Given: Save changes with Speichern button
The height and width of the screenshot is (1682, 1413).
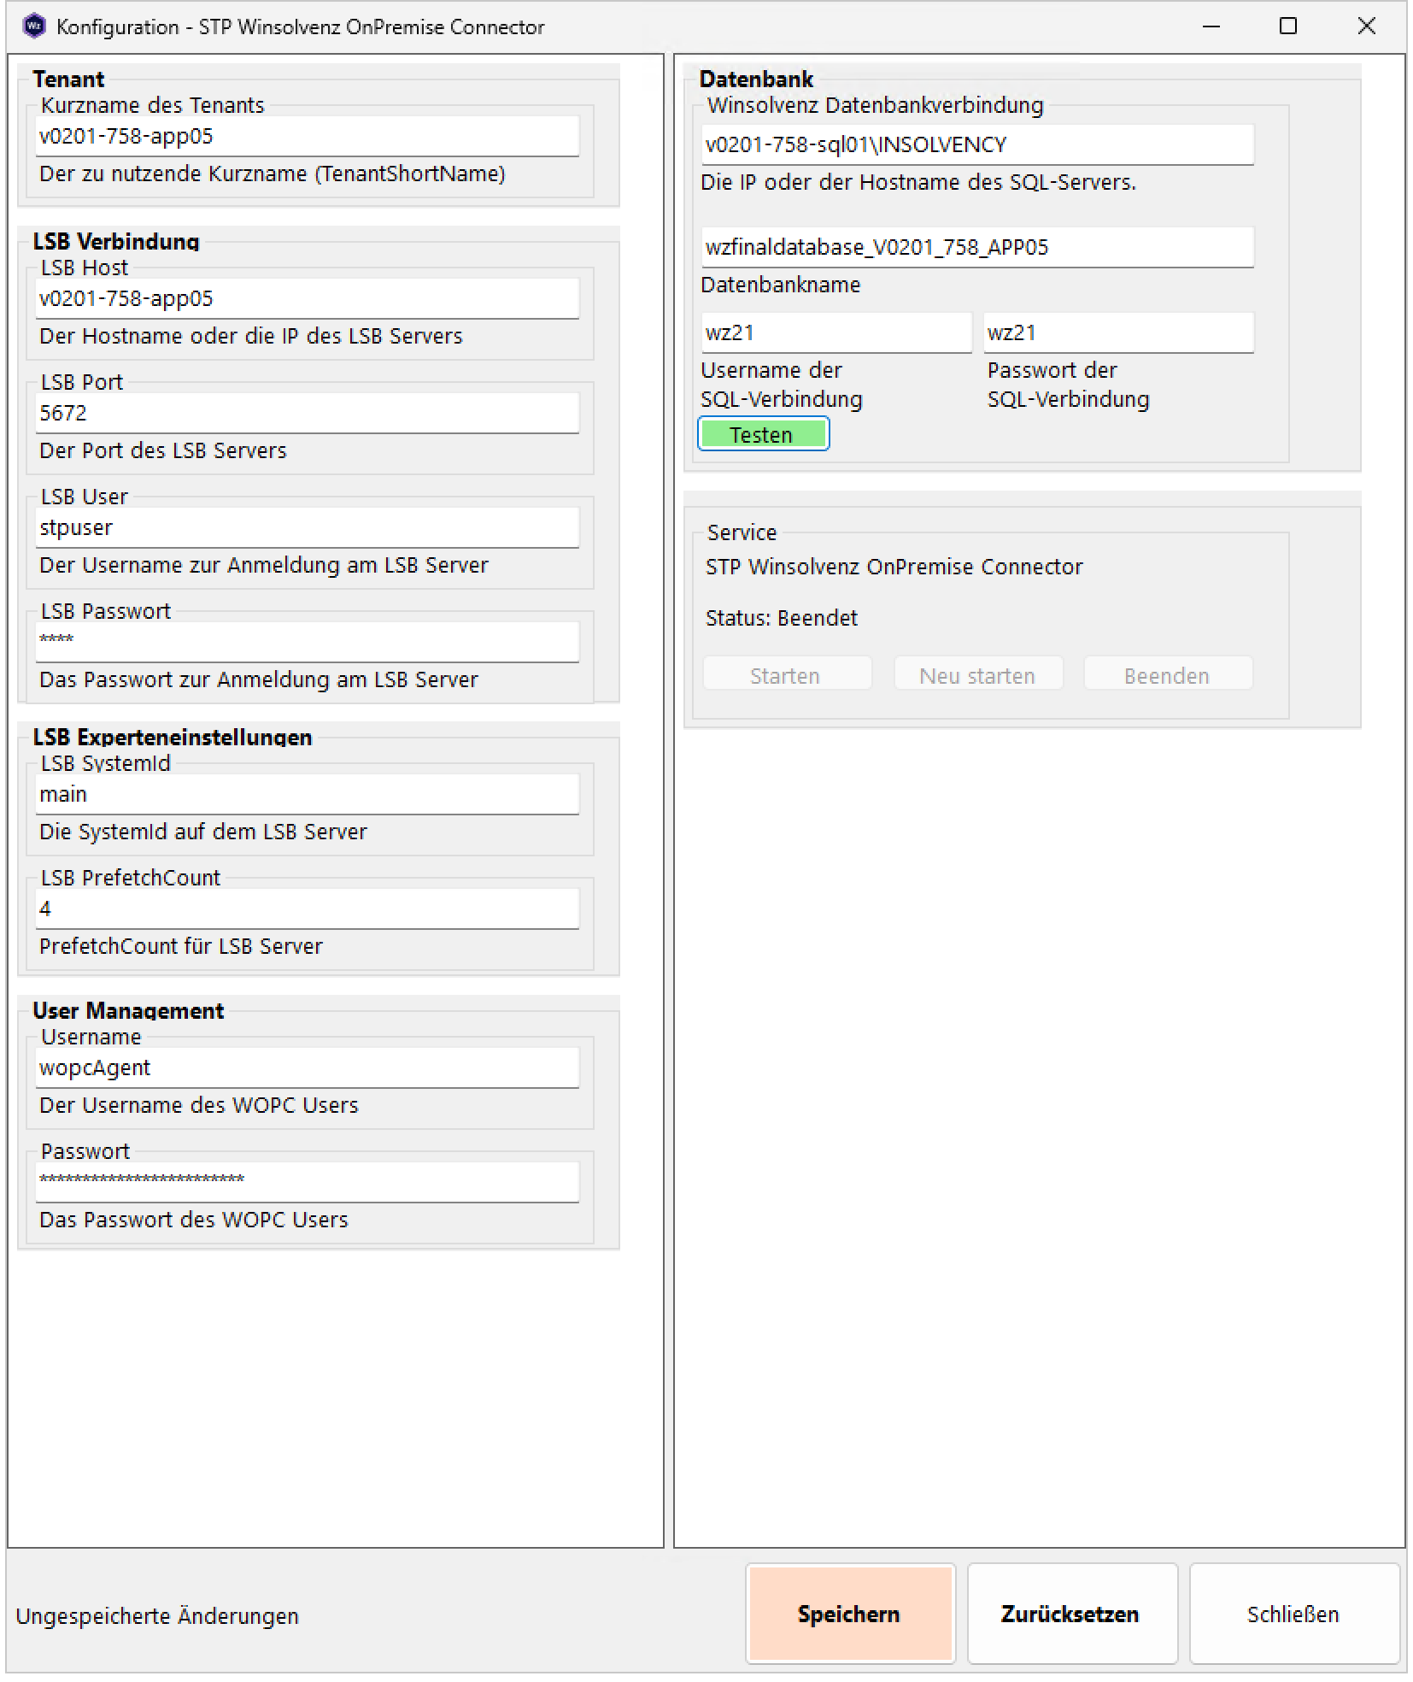Looking at the screenshot, I should 850,1613.
